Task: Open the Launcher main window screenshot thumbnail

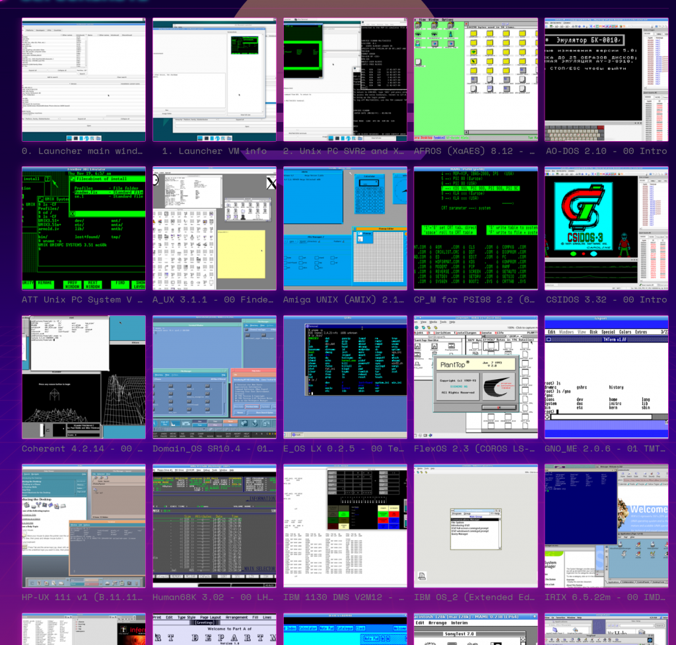Action: tap(84, 80)
